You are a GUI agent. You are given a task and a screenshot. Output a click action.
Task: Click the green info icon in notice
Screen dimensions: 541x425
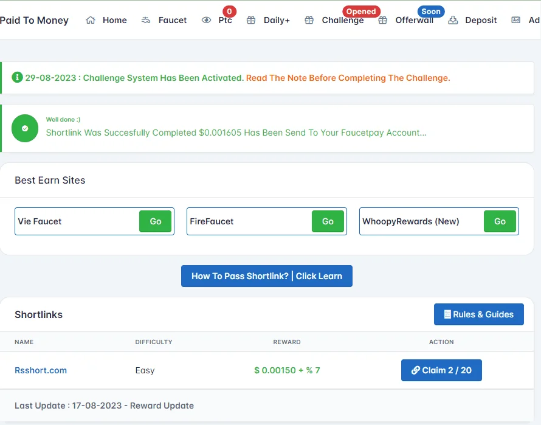[17, 77]
